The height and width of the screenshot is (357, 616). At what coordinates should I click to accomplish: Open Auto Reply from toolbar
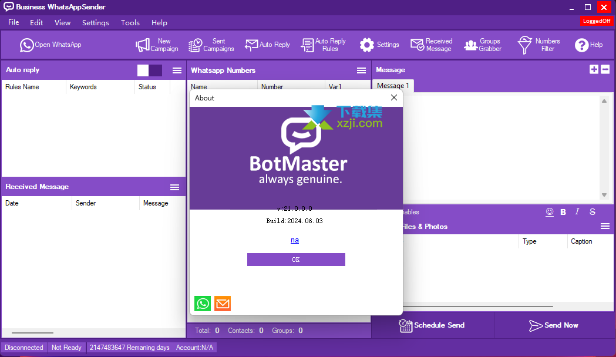coord(267,45)
